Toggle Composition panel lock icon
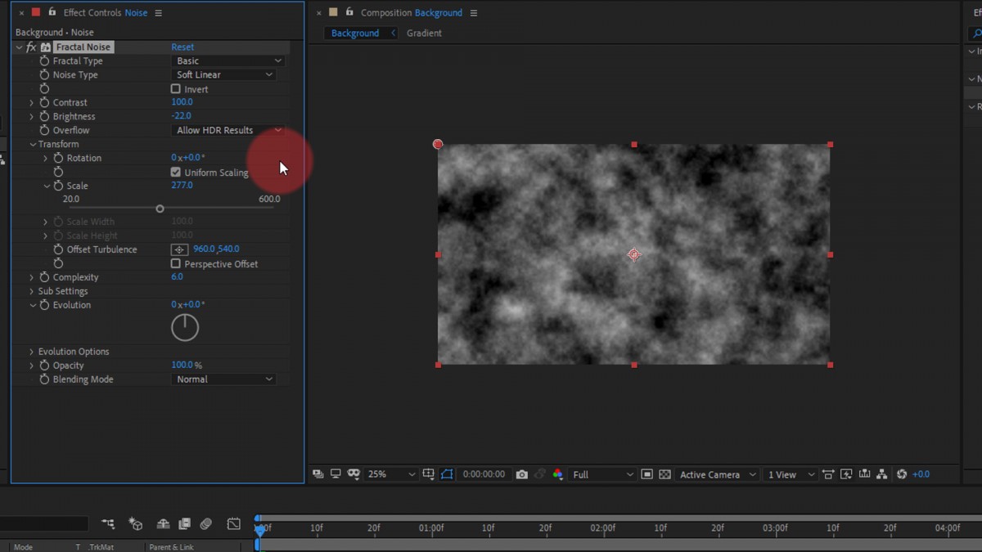This screenshot has width=982, height=552. pos(350,12)
